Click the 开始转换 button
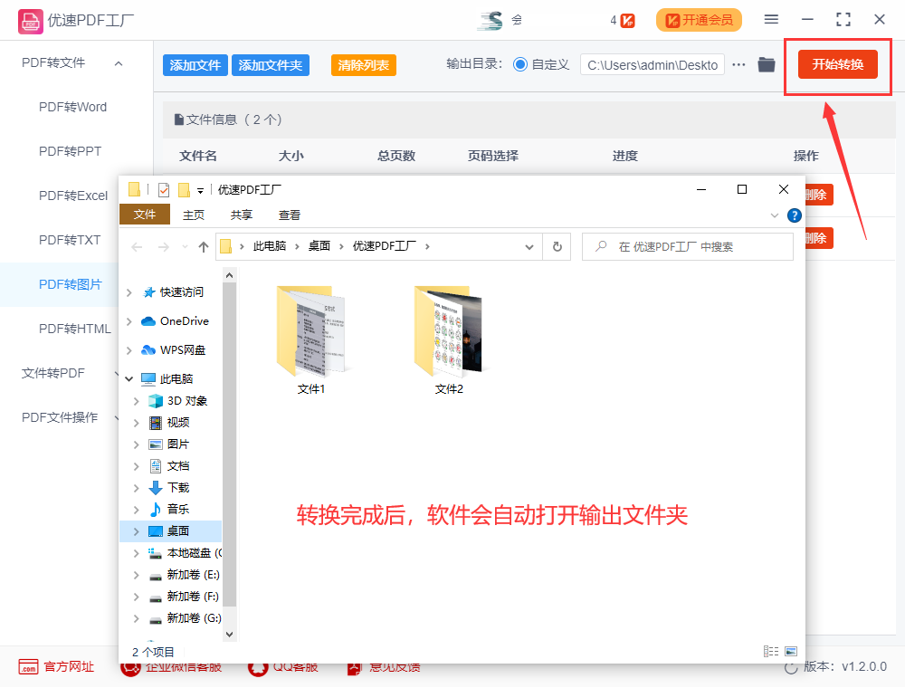Screen dimensions: 905x688 tap(837, 64)
